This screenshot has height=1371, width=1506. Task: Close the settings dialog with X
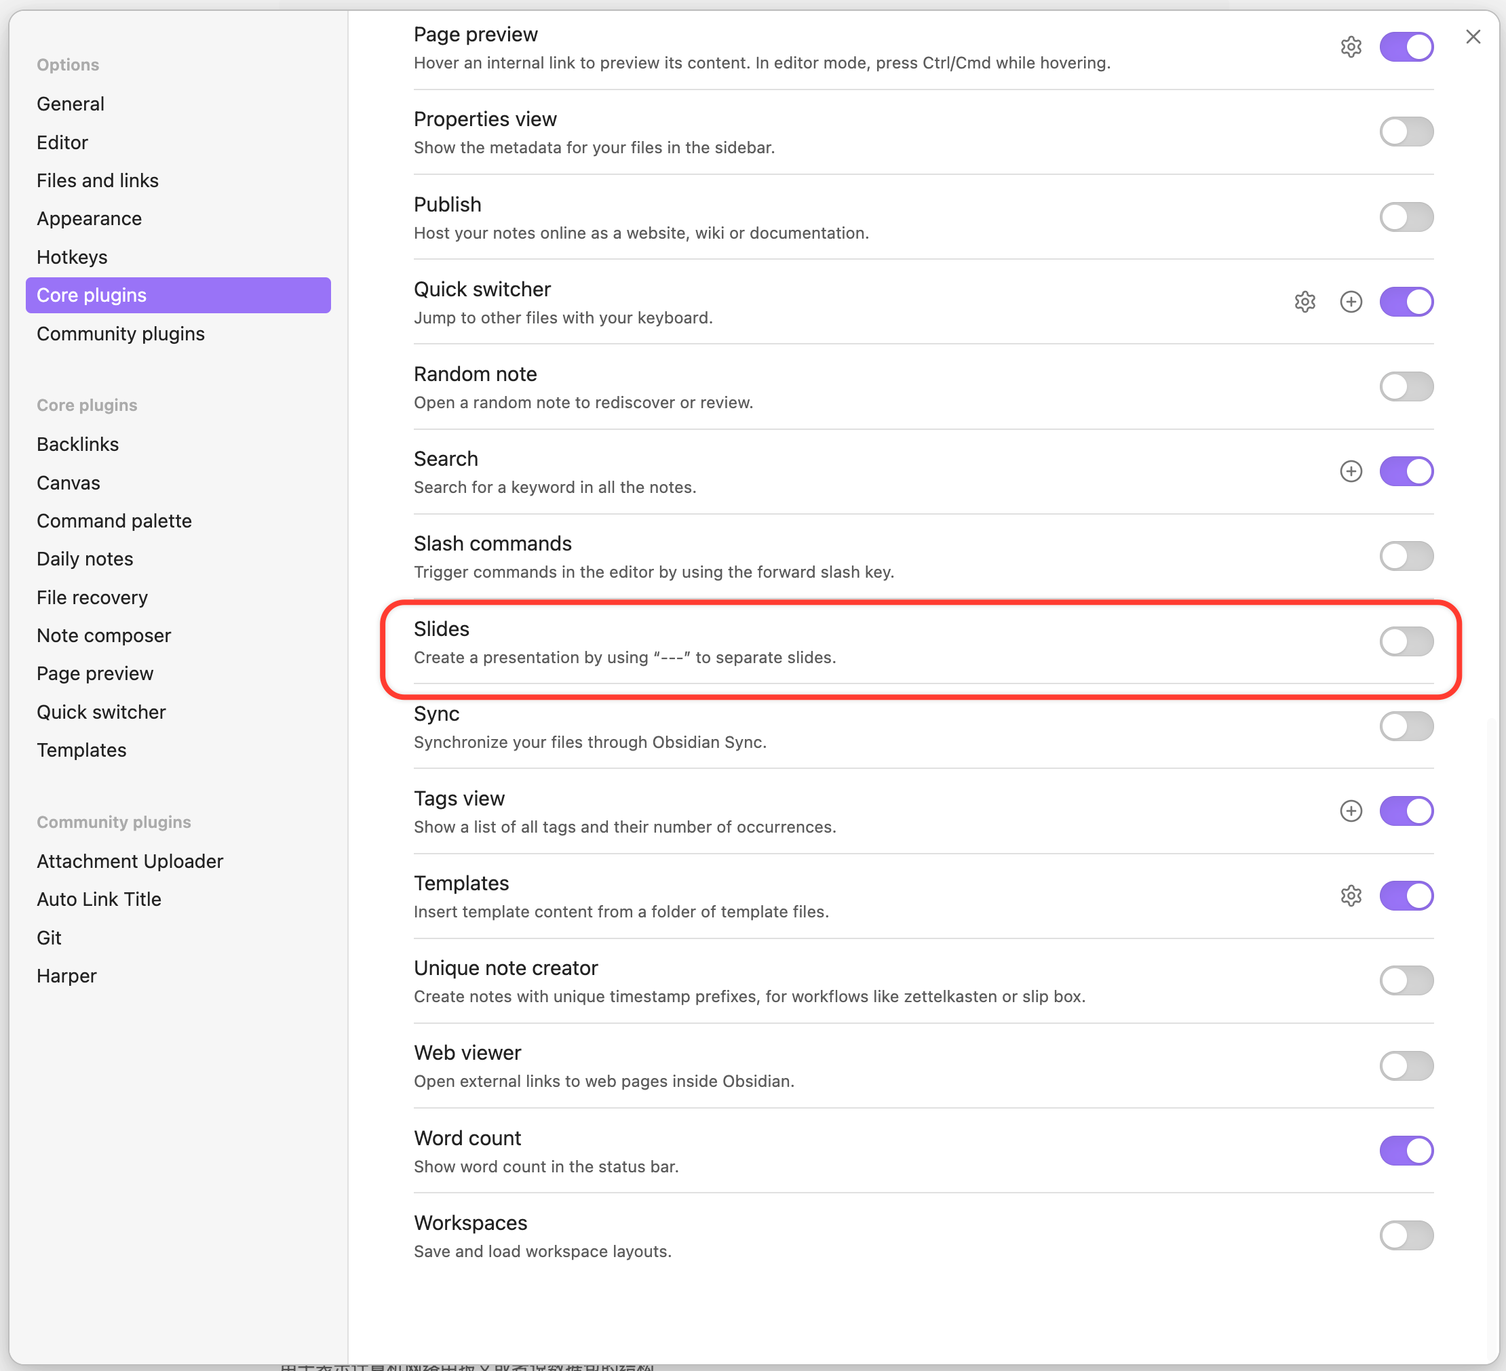(x=1472, y=37)
